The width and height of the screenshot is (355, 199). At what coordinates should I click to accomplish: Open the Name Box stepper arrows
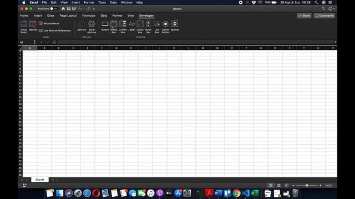34,42
